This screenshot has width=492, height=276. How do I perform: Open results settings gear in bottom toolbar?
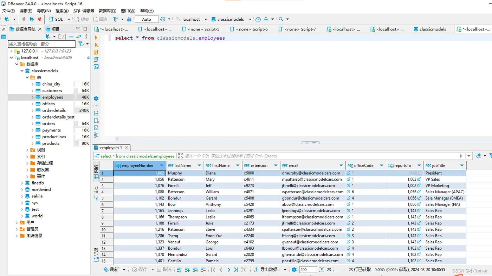294,270
